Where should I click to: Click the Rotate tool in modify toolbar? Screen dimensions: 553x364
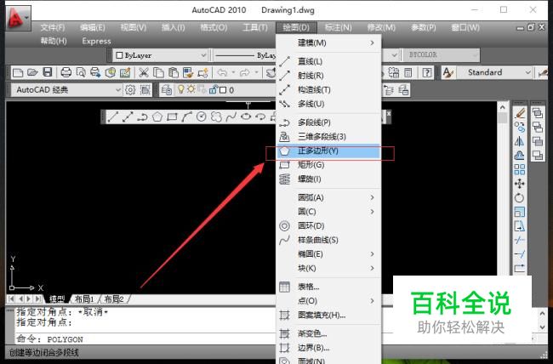click(x=520, y=198)
